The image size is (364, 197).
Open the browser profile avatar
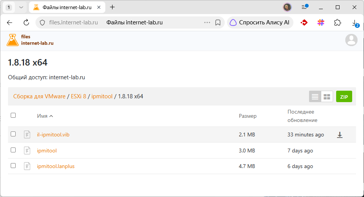287,7
